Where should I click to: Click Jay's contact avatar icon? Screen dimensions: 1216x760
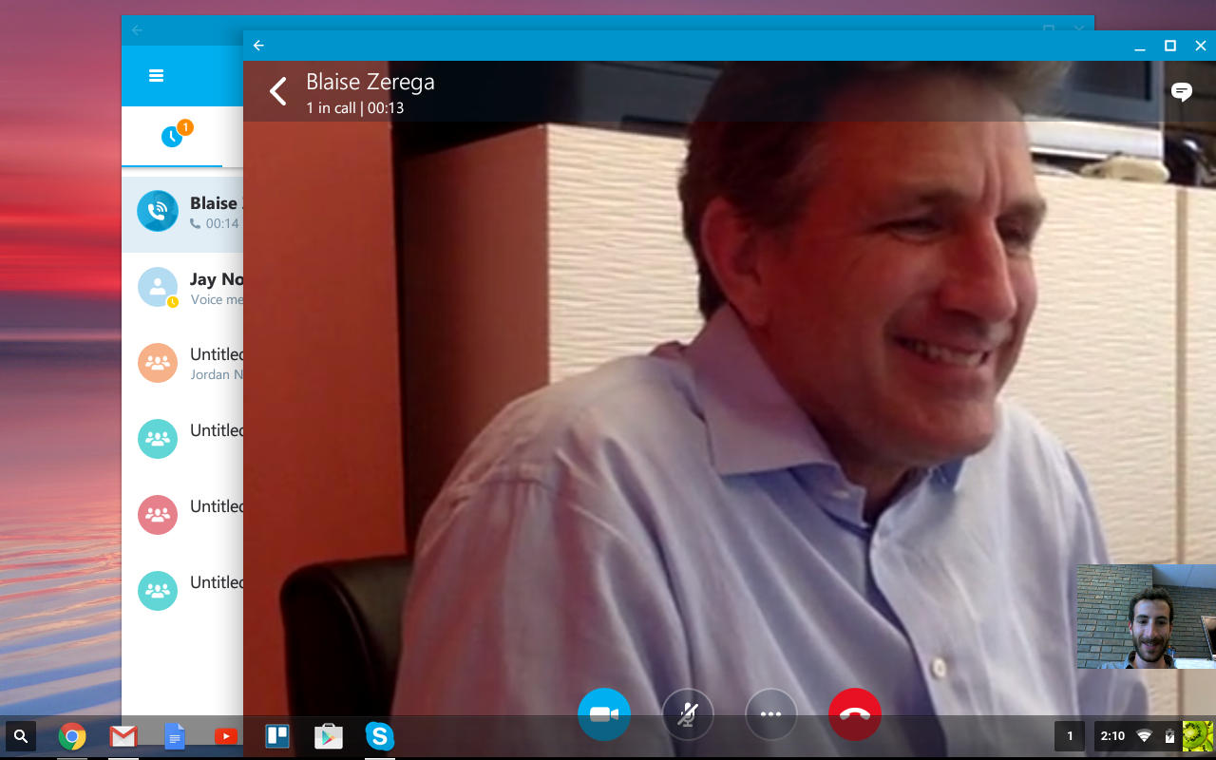tap(157, 287)
